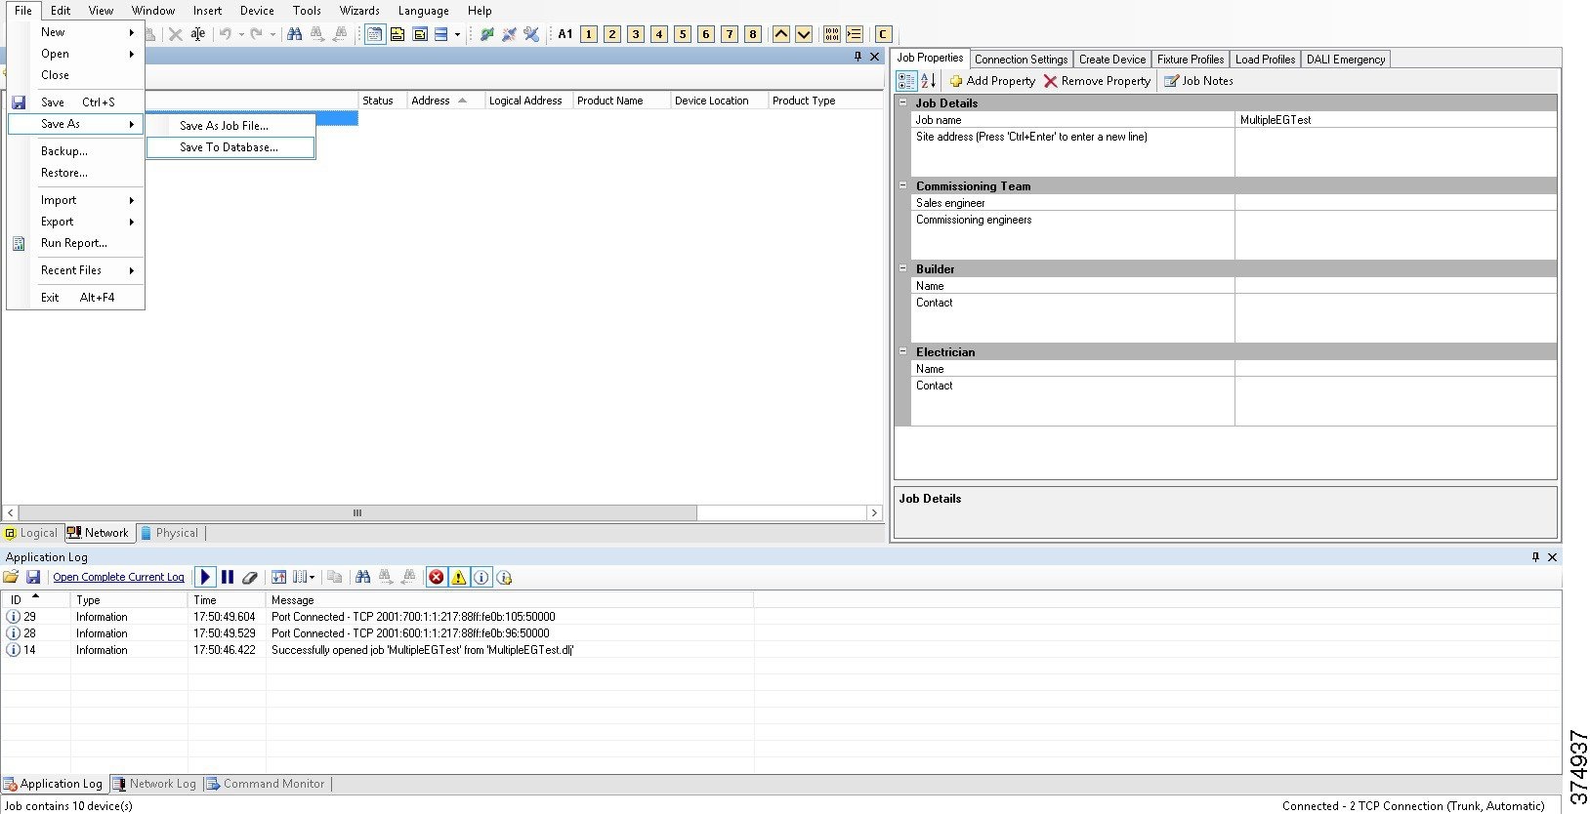1590x814 pixels.
Task: Select Backup from the File menu
Action: click(76, 151)
